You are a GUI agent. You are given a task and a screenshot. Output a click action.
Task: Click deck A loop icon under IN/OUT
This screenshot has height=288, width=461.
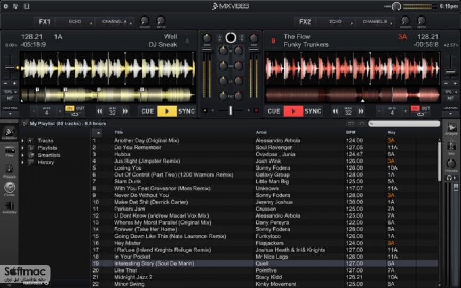(75, 114)
